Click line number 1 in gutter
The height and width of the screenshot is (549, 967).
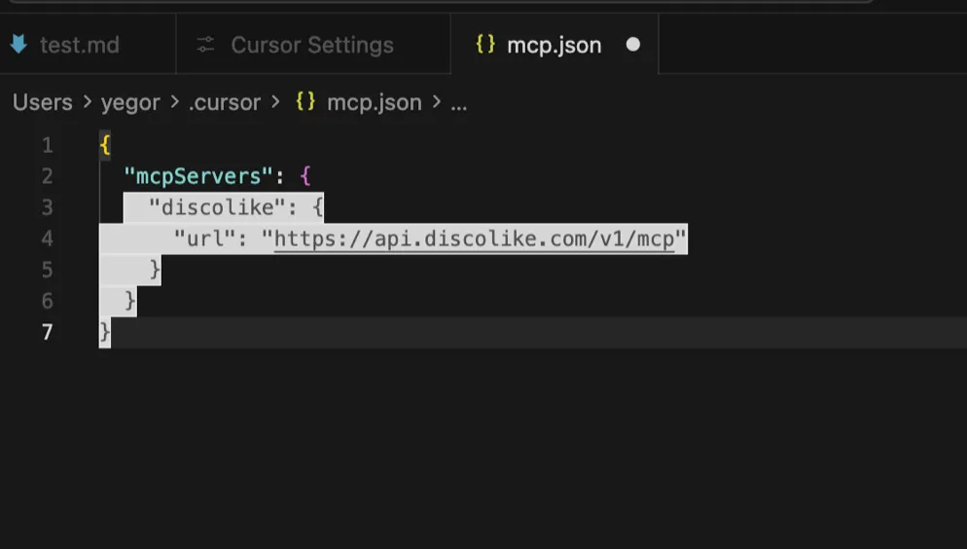coord(48,146)
